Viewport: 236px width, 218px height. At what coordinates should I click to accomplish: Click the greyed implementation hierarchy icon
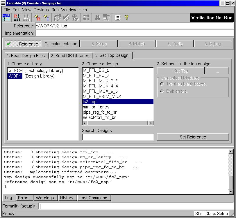click(26, 17)
